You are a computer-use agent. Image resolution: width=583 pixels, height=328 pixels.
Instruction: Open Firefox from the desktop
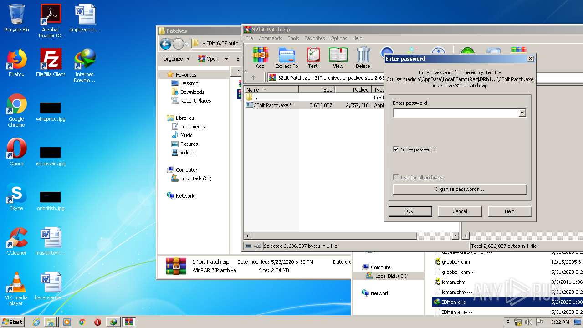pyautogui.click(x=16, y=63)
